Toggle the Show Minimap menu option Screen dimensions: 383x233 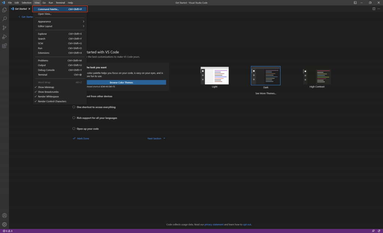pos(60,87)
